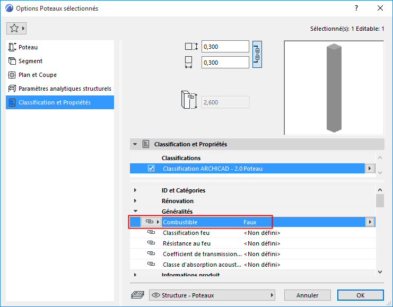Viewport: 393px width, 307px height.
Task: Uncheck the Classification ARCHICAD checkbox
Action: 151,169
